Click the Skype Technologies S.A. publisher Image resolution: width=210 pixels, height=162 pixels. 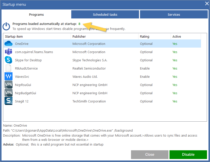(x=90, y=60)
